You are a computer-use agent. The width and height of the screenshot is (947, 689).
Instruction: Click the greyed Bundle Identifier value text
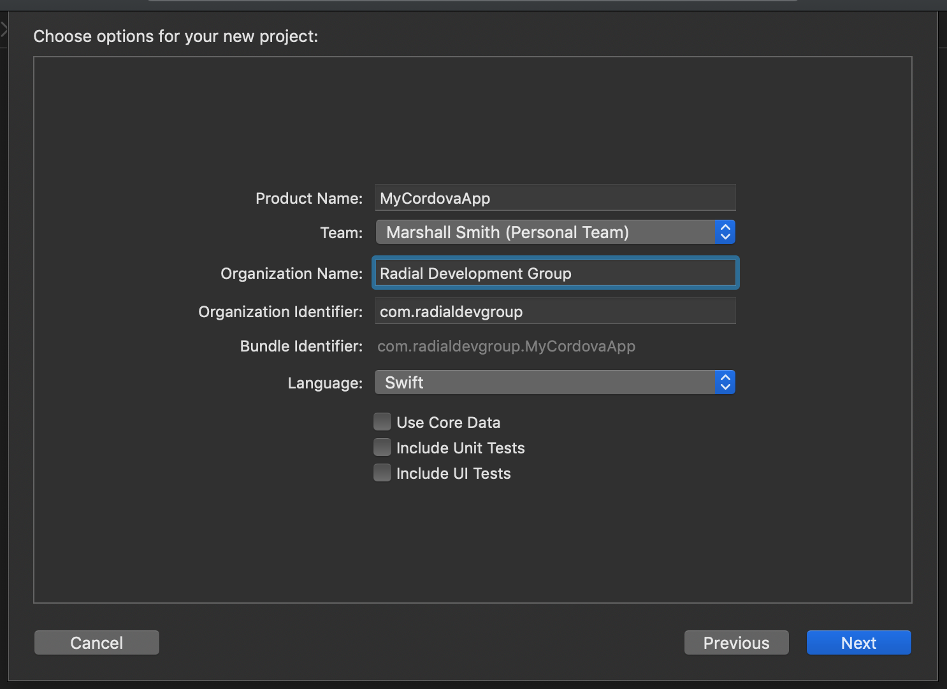tap(506, 346)
